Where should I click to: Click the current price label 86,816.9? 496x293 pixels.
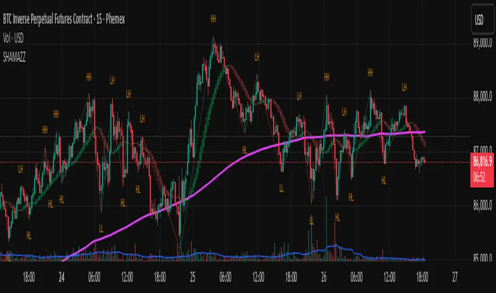tap(482, 161)
